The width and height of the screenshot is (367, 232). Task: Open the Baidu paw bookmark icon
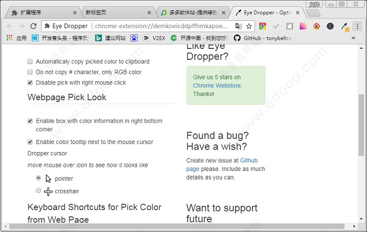(x=134, y=38)
